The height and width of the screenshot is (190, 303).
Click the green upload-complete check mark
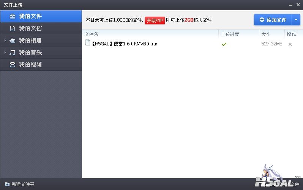click(x=224, y=44)
